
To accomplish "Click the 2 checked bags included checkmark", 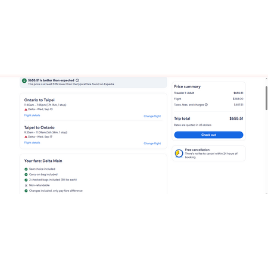I will tap(26, 180).
